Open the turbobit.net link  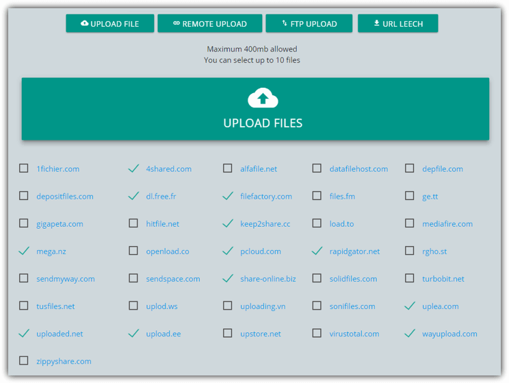(443, 279)
